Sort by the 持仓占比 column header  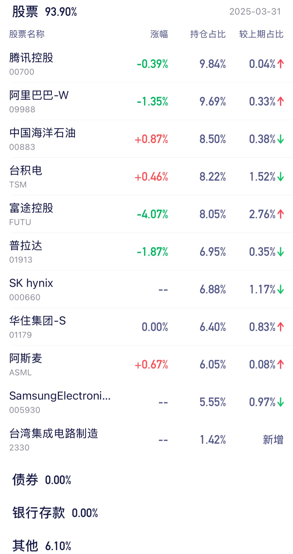208,34
